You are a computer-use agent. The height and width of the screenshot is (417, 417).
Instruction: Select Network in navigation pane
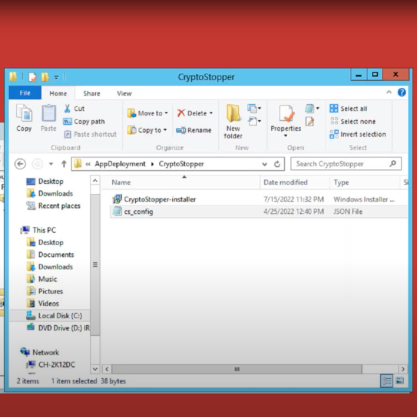pos(40,352)
